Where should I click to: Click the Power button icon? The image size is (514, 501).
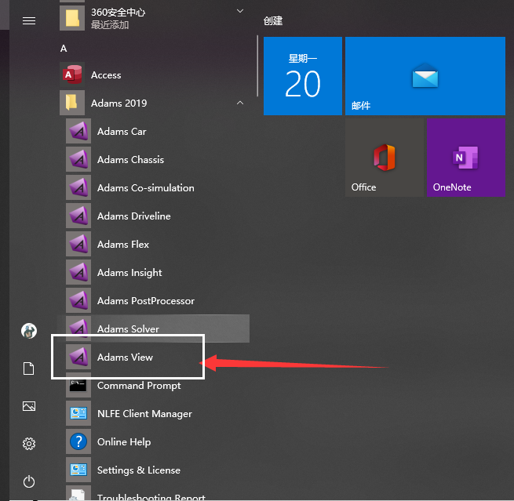point(29,481)
